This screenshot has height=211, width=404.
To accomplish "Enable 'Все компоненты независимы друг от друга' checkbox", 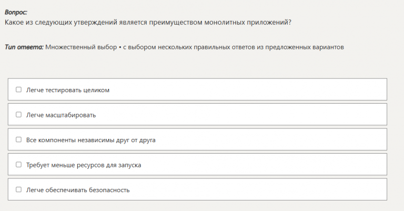I will click(18, 140).
